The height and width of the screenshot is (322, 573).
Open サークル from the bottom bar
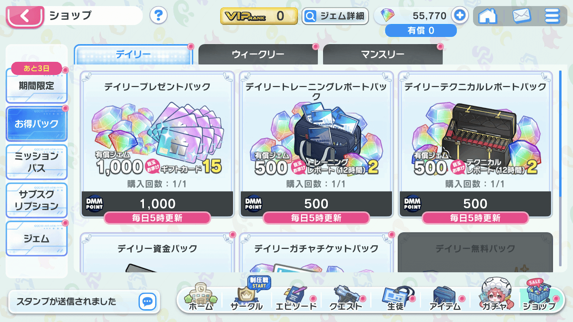coord(246,295)
